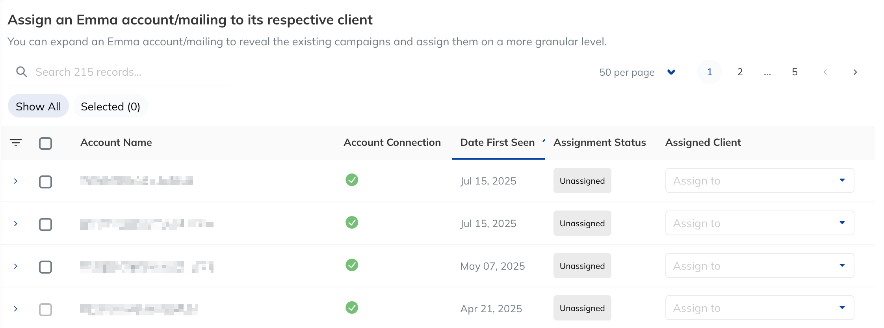
Task: Check the May 07, 2025 row checkbox
Action: (x=46, y=267)
